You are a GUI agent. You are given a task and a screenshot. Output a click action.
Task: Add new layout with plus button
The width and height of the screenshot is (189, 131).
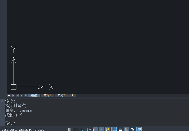(x=72, y=95)
